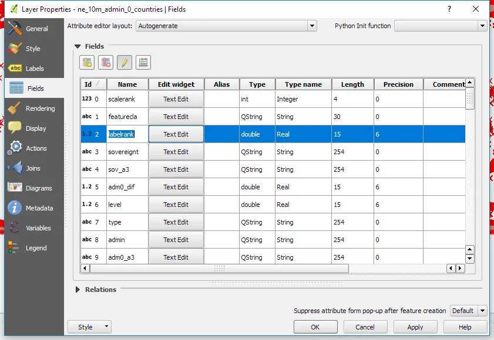The height and width of the screenshot is (340, 494).
Task: Click the title bar help question mark
Action: (449, 9)
